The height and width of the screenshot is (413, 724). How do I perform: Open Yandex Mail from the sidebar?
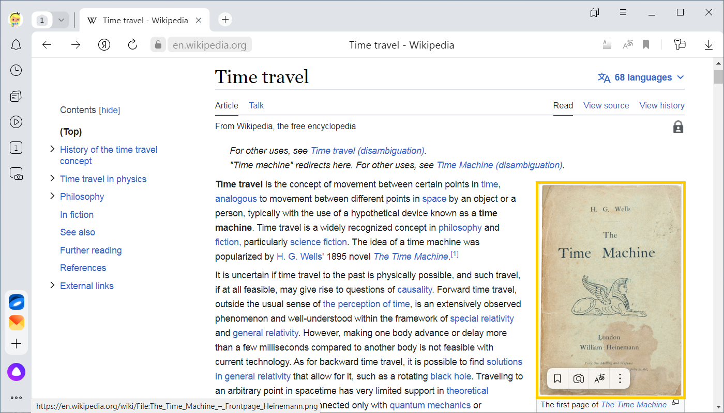[x=16, y=323]
